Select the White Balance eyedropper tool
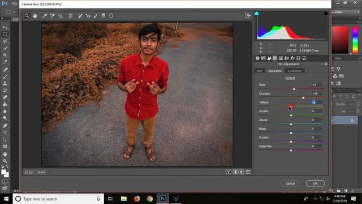362x204 pixels. 45,16
